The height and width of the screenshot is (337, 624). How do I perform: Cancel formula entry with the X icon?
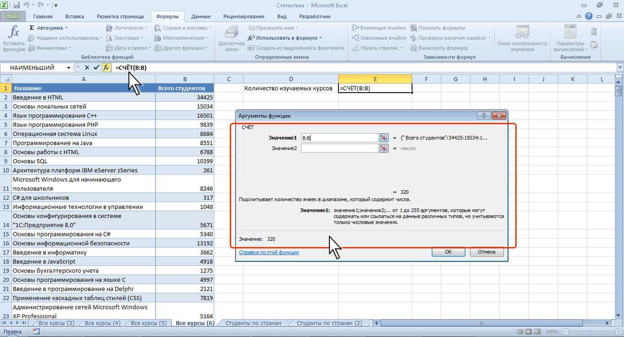[87, 68]
